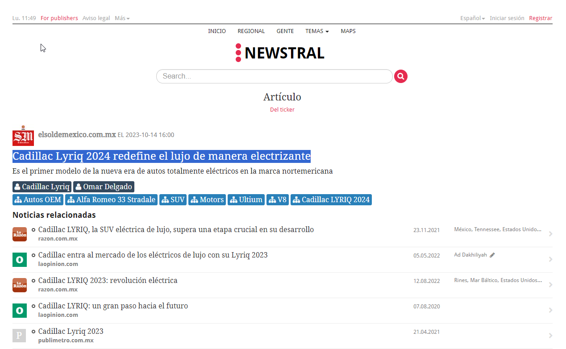Focus the Search input field
566x349 pixels.
[x=275, y=76]
